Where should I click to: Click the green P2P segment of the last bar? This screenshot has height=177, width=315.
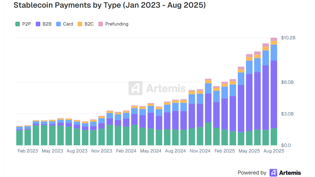(x=274, y=137)
